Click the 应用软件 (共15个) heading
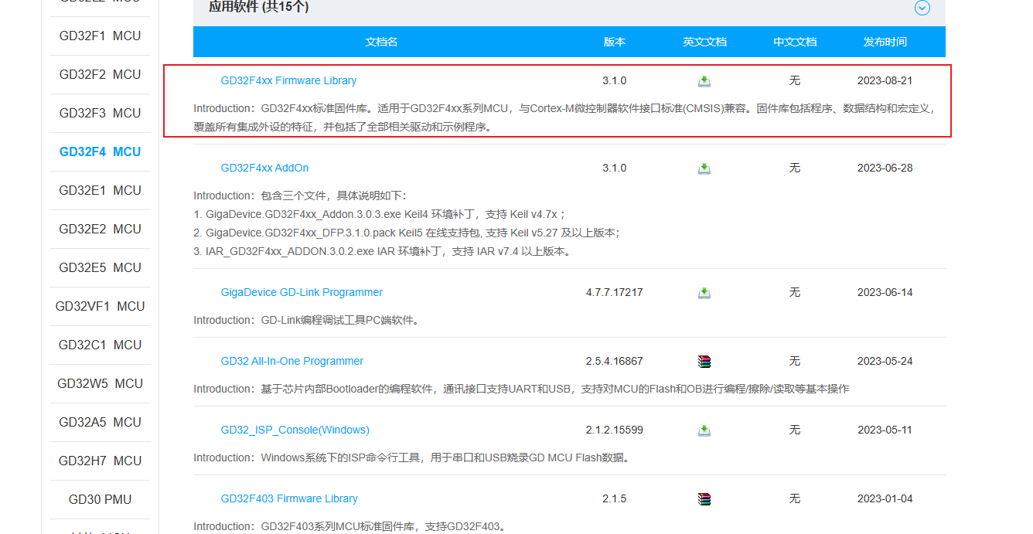 point(258,7)
